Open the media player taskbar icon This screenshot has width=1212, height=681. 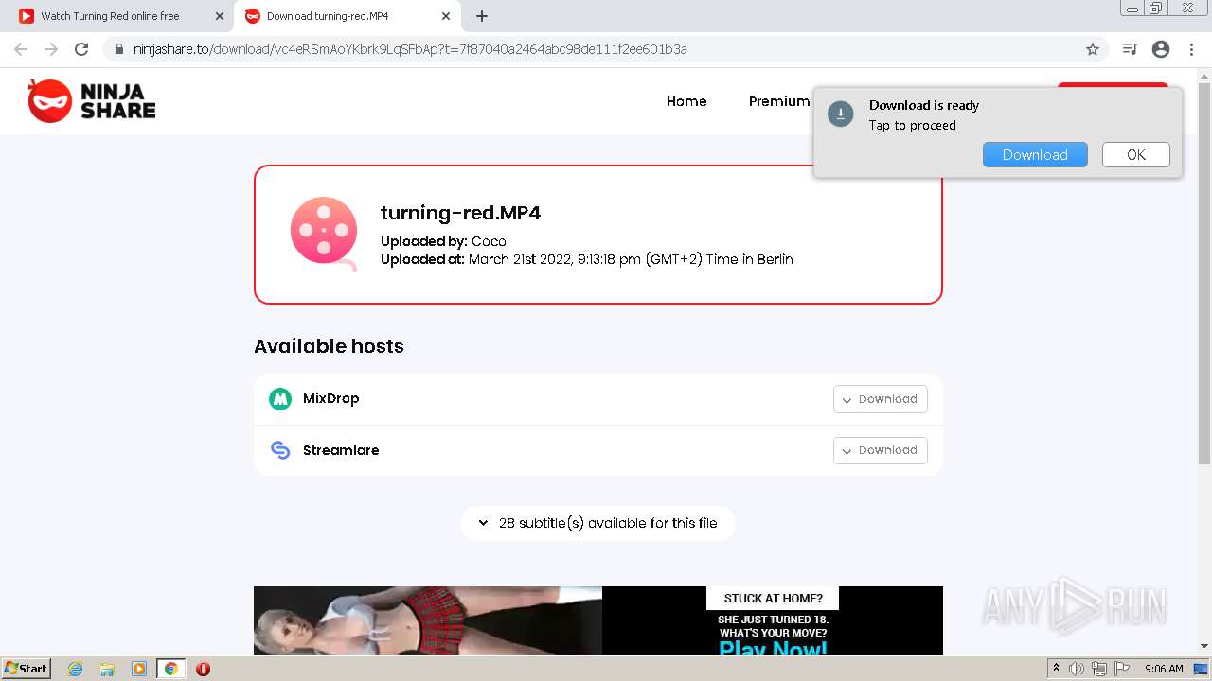click(139, 669)
